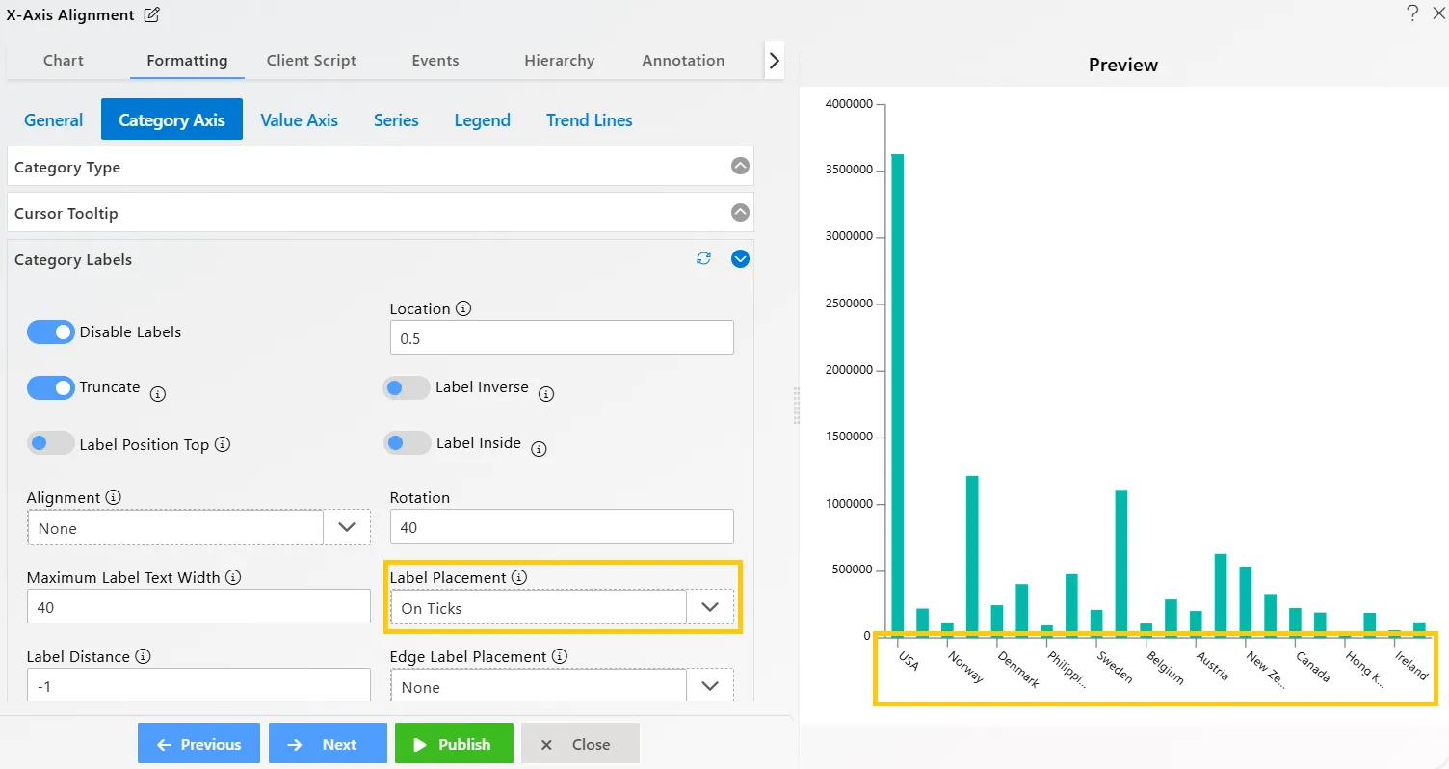The width and height of the screenshot is (1449, 769).
Task: Open the General formatting sub-tab
Action: (x=54, y=120)
